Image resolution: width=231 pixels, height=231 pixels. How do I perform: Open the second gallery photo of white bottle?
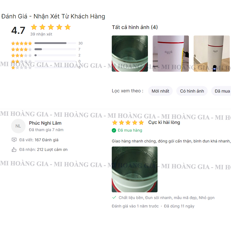pyautogui.click(x=171, y=54)
